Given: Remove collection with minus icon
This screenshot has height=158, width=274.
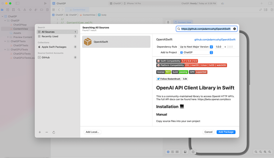Looking at the screenshot, I should coord(47,132).
